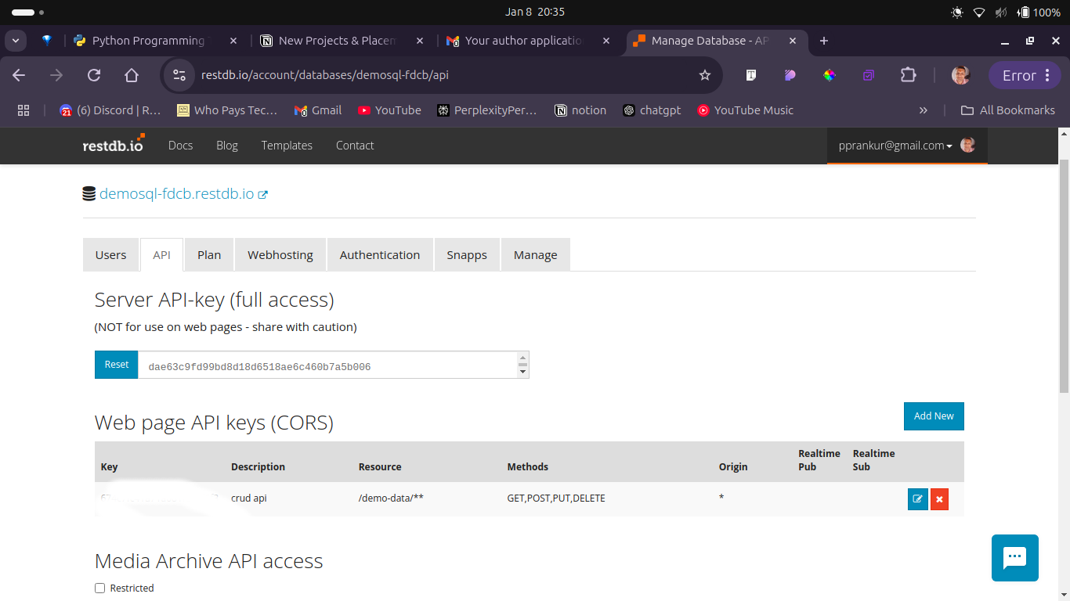Open Blog in the restdb navbar

pyautogui.click(x=227, y=146)
